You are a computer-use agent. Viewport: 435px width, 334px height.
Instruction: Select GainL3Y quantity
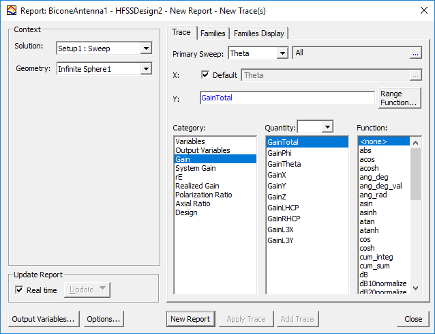point(307,240)
